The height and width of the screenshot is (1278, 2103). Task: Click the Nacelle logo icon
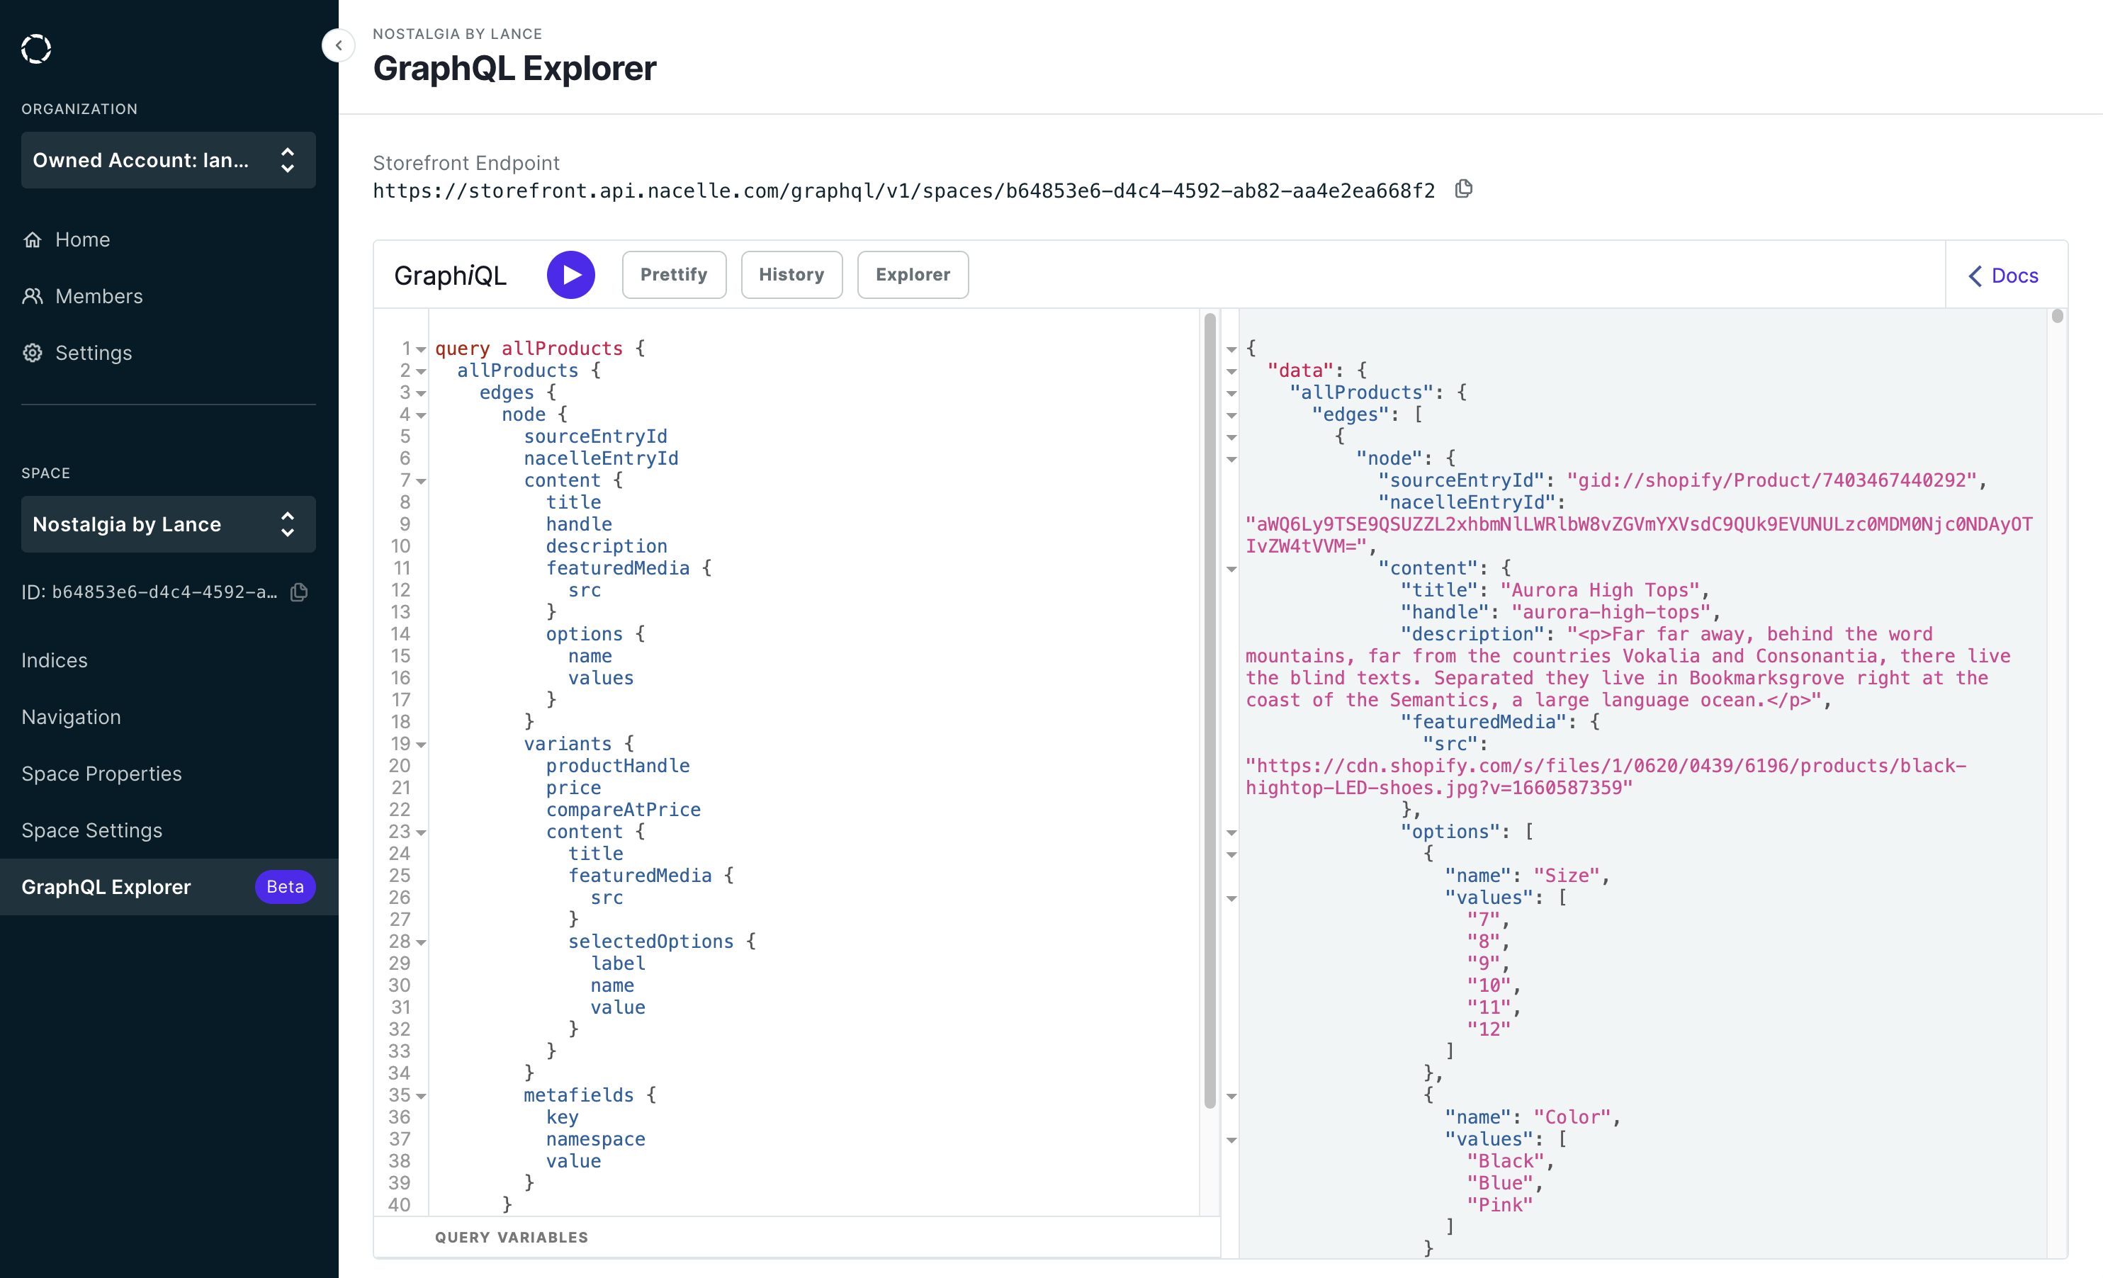(36, 49)
